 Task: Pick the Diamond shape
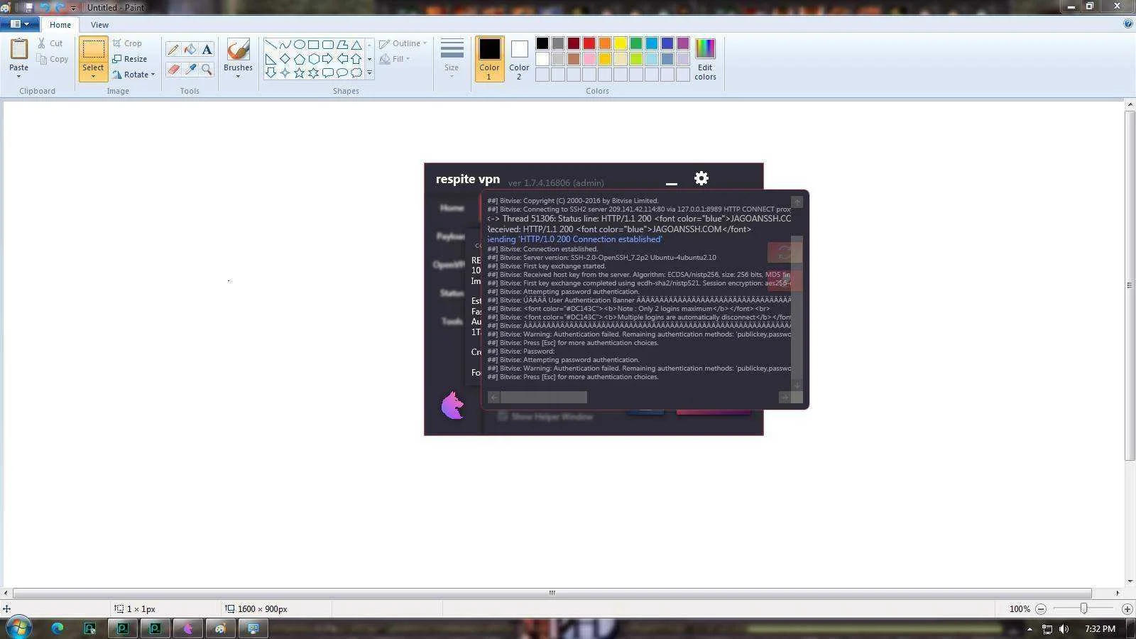point(285,58)
